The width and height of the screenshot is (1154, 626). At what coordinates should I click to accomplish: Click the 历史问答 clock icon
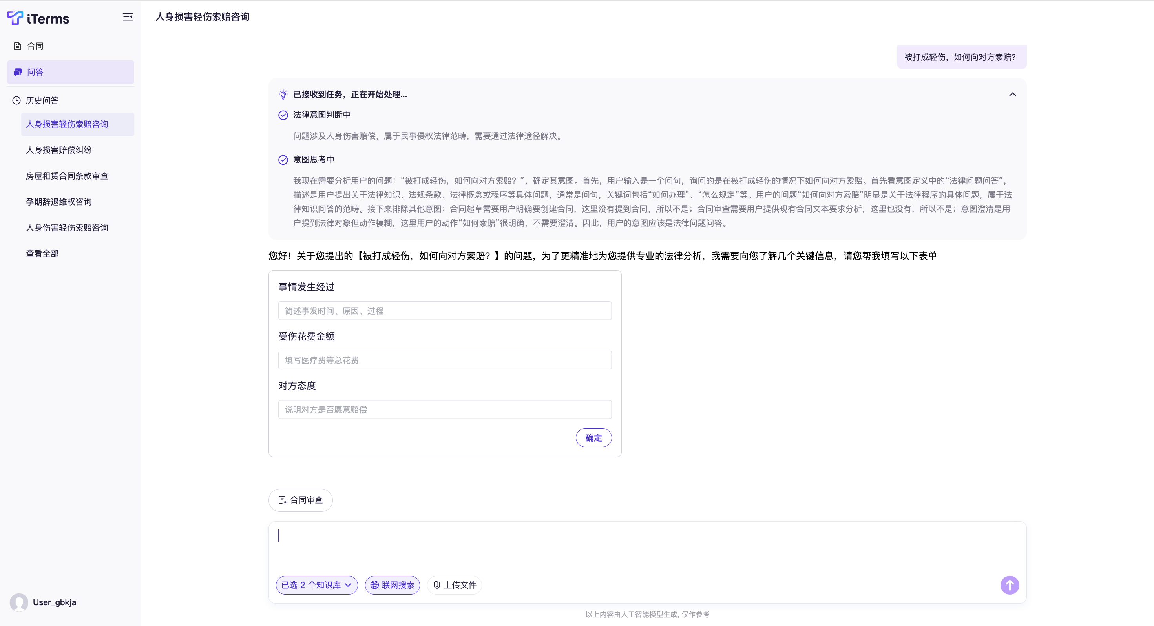(x=16, y=100)
